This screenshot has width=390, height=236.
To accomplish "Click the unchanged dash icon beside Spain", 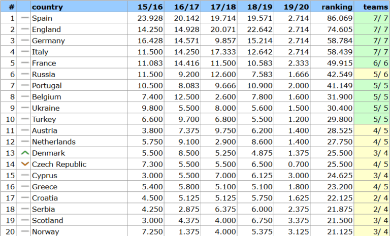I will pos(24,18).
